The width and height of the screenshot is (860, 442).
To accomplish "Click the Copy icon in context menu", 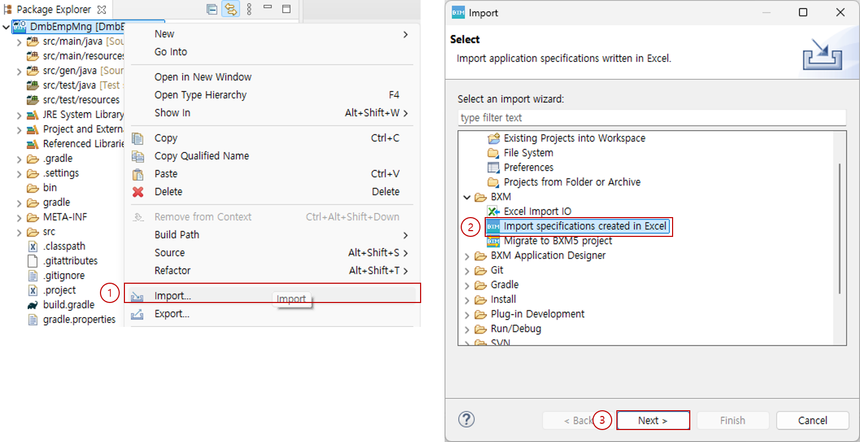I will pyautogui.click(x=137, y=138).
